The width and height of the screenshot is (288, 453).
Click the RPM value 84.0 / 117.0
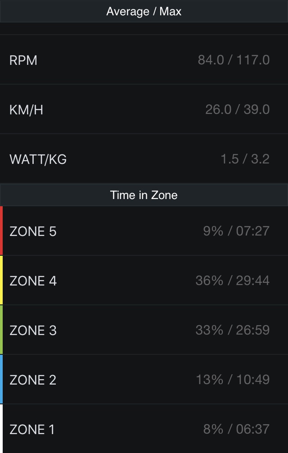pos(234,60)
